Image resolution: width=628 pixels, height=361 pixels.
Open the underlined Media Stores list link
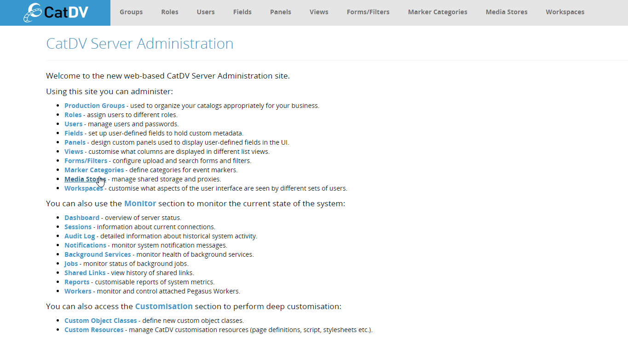(85, 179)
